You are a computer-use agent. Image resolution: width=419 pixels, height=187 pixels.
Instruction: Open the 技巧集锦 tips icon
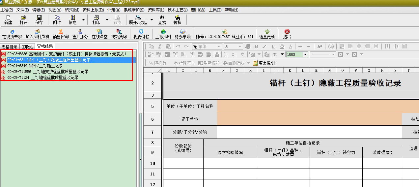point(119,34)
